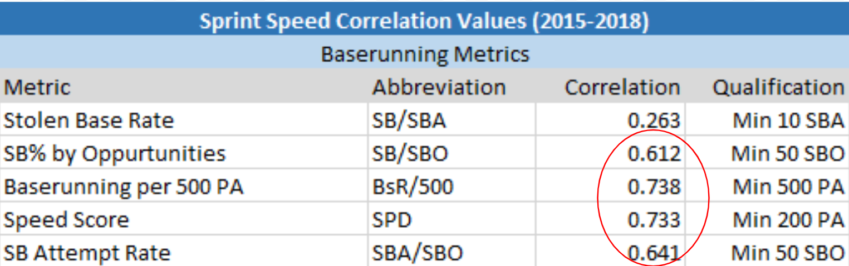Select the BsR/500 abbreviation cell
The height and width of the screenshot is (266, 849).
pos(452,187)
